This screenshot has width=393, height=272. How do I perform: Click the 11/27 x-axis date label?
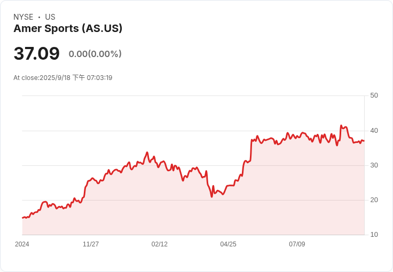point(91,244)
